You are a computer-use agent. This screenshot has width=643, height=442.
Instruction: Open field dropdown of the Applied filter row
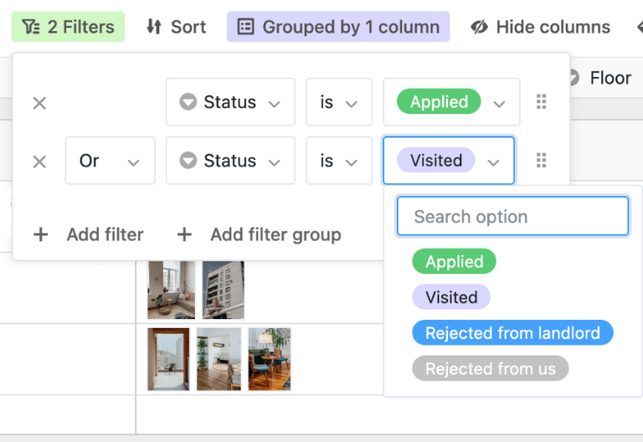coord(230,101)
